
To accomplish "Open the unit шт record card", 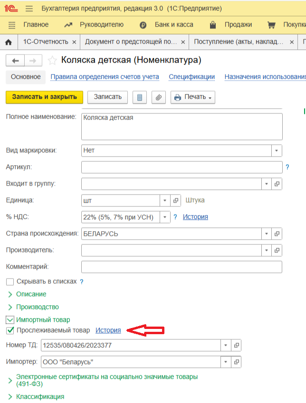I will click(x=175, y=200).
